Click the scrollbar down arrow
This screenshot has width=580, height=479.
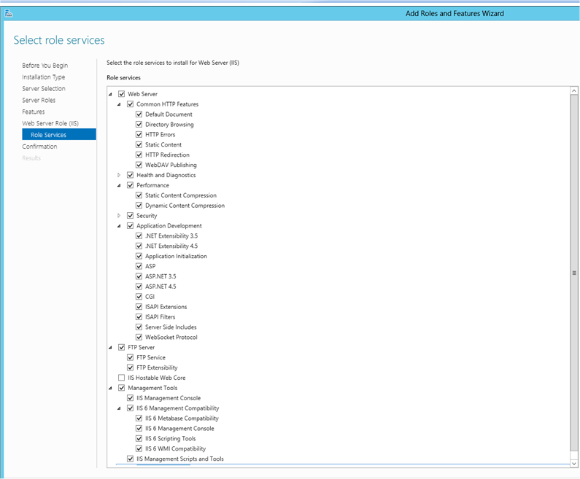coord(574,463)
